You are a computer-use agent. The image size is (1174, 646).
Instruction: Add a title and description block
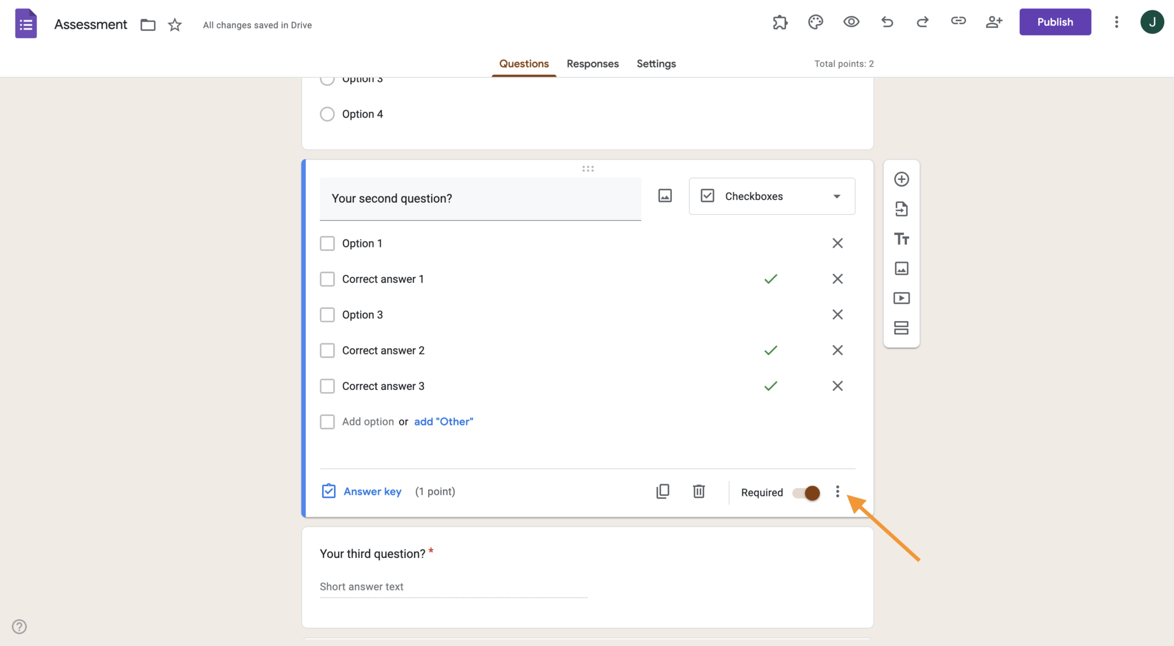coord(901,238)
